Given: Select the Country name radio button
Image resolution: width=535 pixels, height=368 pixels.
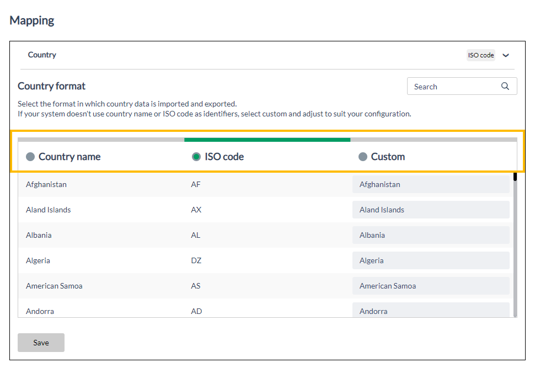Looking at the screenshot, I should tap(30, 157).
